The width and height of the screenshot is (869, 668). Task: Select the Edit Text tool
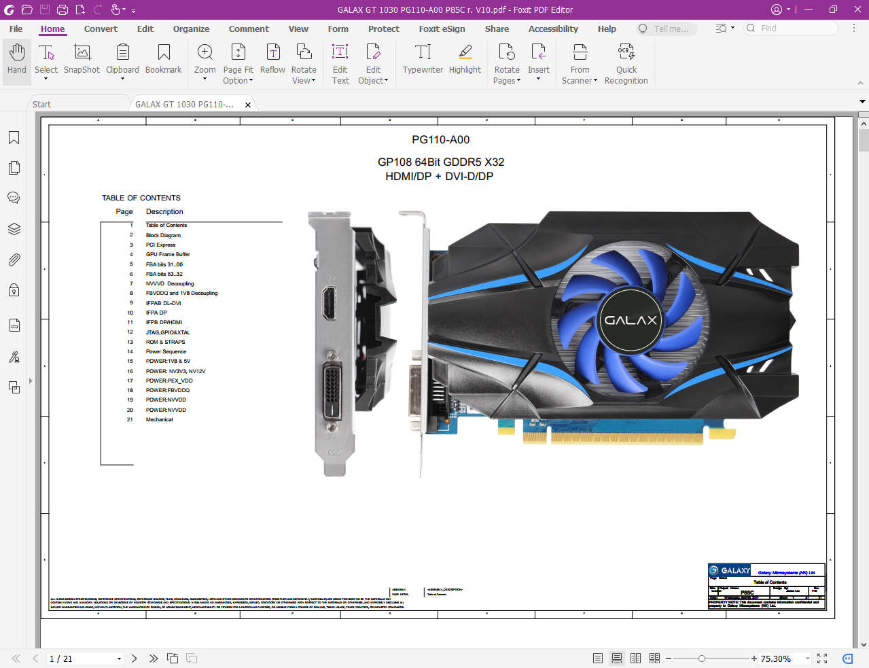pos(340,64)
